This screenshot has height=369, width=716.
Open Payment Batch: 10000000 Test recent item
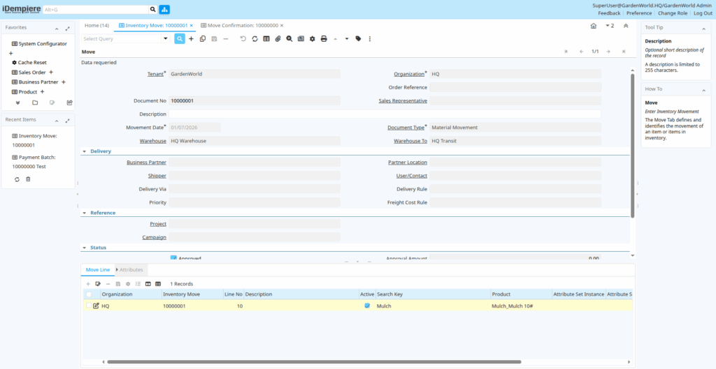point(34,162)
